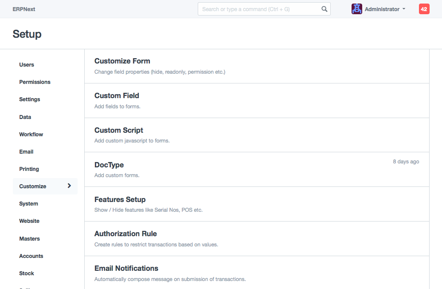The height and width of the screenshot is (289, 442).
Task: Open Email Notifications
Action: pyautogui.click(x=126, y=269)
